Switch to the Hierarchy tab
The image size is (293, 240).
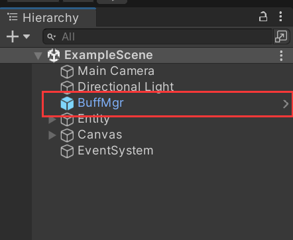48,17
